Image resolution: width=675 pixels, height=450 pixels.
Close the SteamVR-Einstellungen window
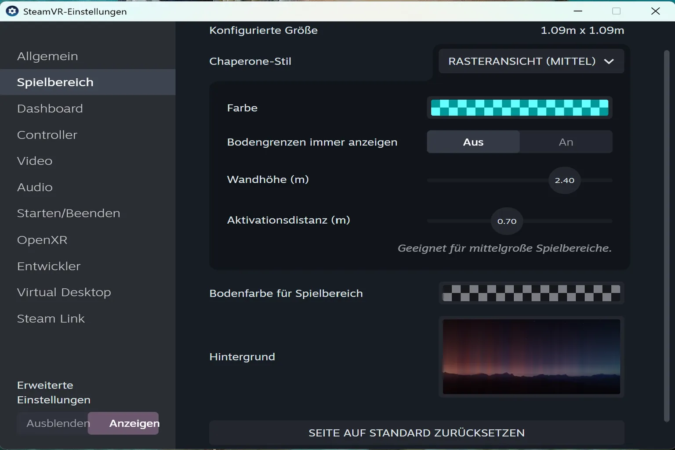click(655, 11)
